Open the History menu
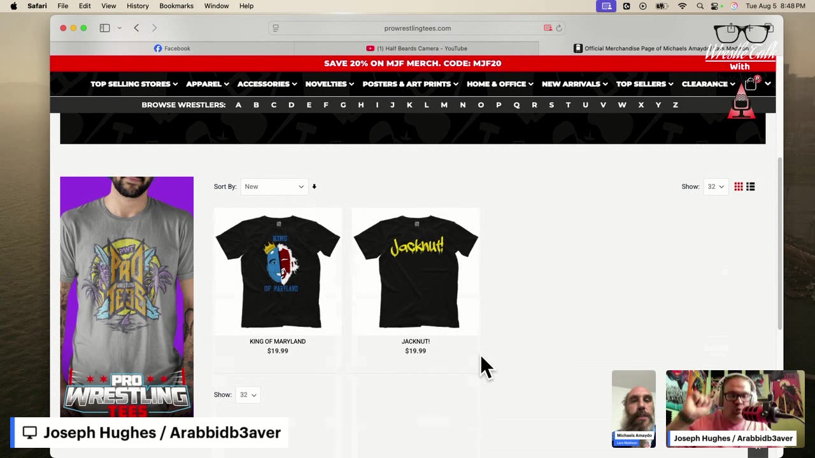Screen dimensions: 815x458 (138, 6)
